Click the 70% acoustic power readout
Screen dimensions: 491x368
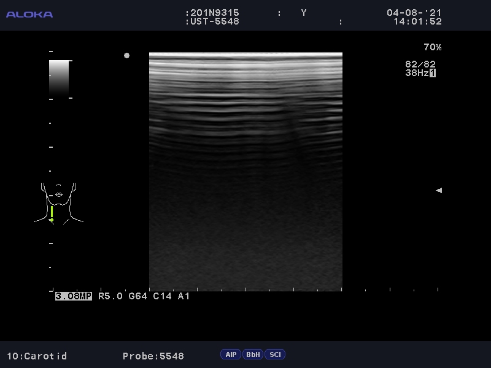point(432,47)
